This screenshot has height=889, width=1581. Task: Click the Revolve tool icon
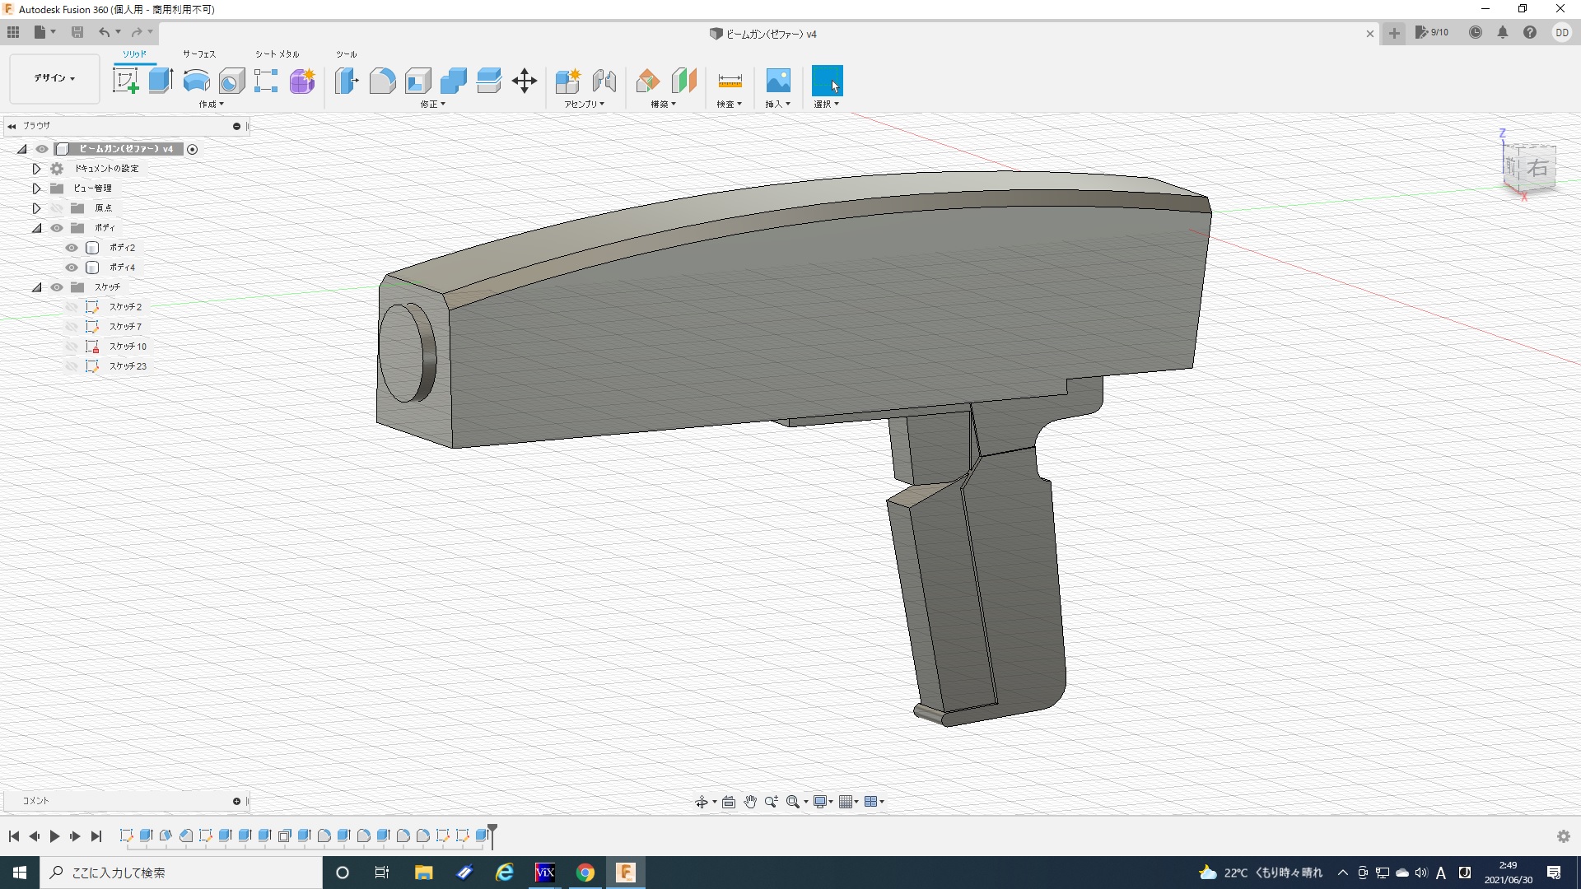(x=196, y=81)
